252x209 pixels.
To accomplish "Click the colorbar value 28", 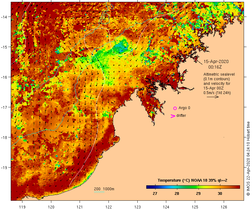I will [x=177, y=193].
